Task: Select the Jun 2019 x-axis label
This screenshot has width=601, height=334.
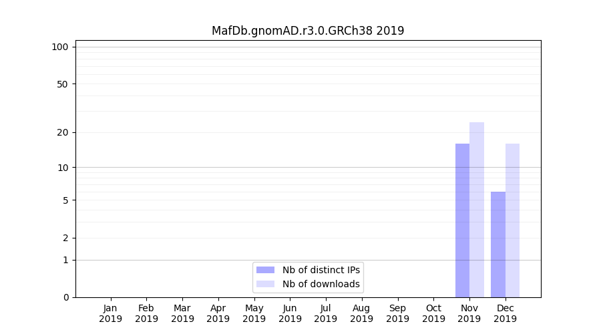Action: pos(290,313)
